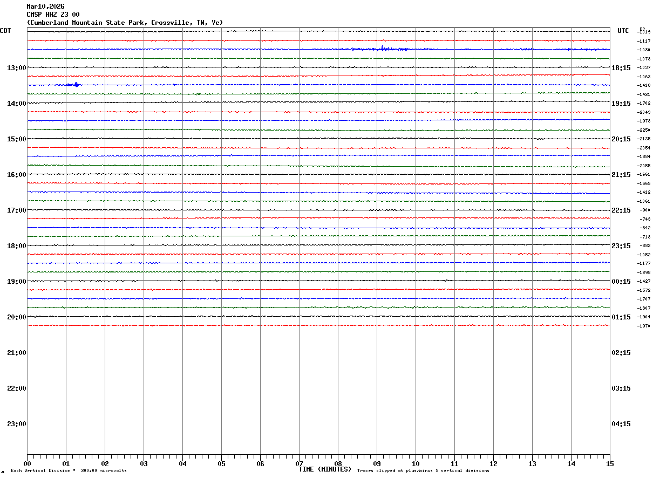Click the DC offset value -1418

[x=644, y=86]
